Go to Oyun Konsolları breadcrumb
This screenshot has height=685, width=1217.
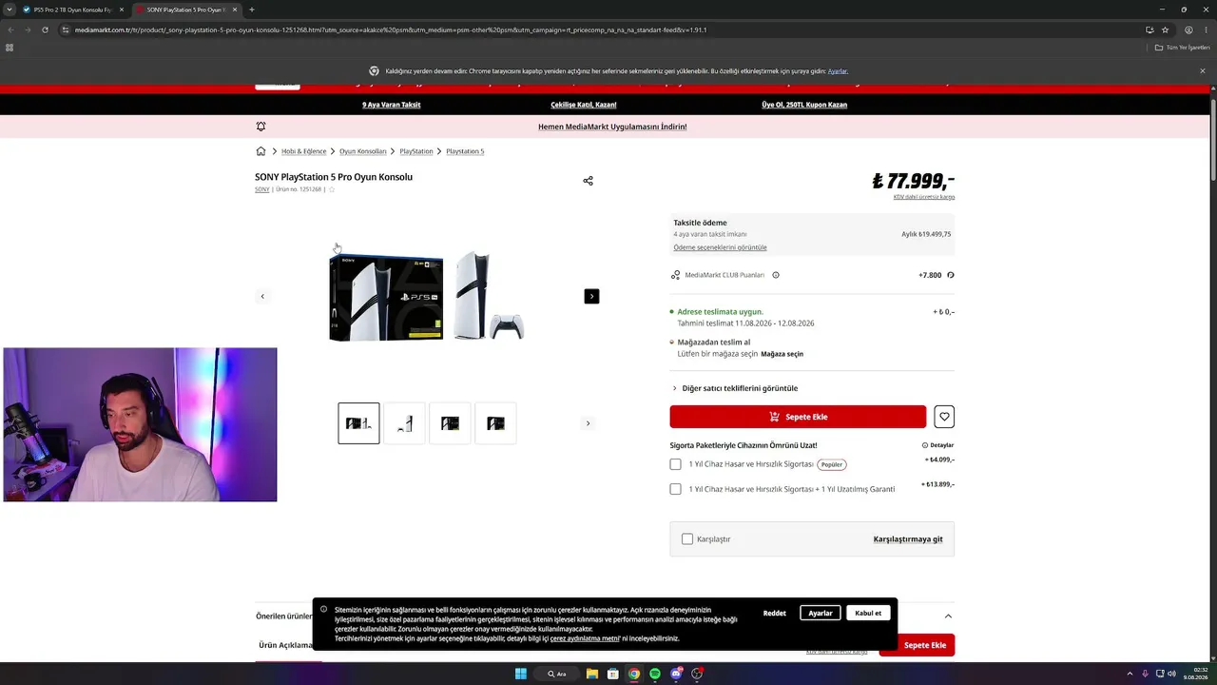coord(363,151)
